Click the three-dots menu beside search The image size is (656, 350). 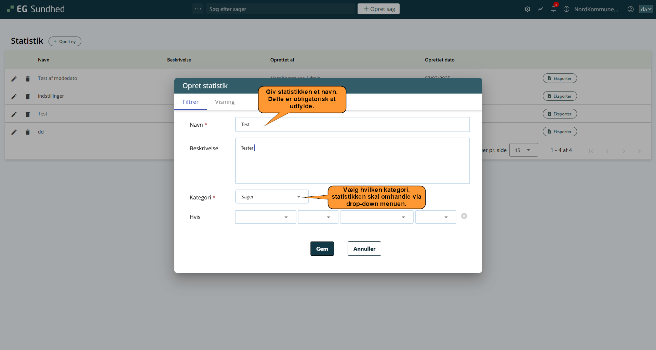pos(198,9)
